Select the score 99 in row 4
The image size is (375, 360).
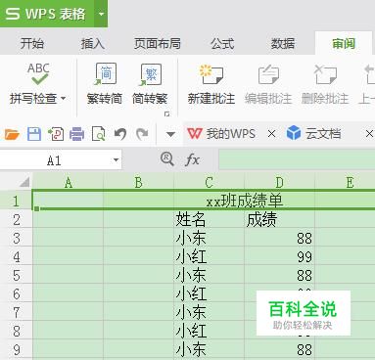pyautogui.click(x=279, y=256)
